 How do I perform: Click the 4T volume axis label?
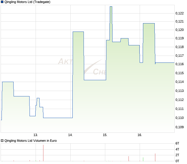pyautogui.click(x=177, y=149)
